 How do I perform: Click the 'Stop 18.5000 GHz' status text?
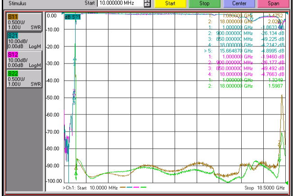[264, 188]
